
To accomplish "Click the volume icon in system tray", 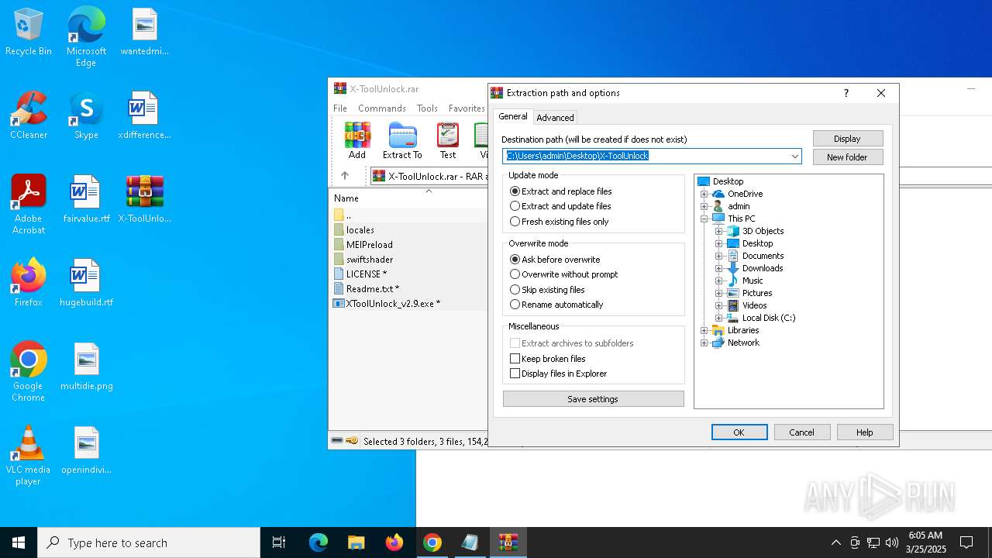I will 892,542.
